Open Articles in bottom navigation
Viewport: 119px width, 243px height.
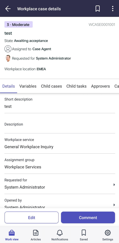pyautogui.click(x=36, y=235)
